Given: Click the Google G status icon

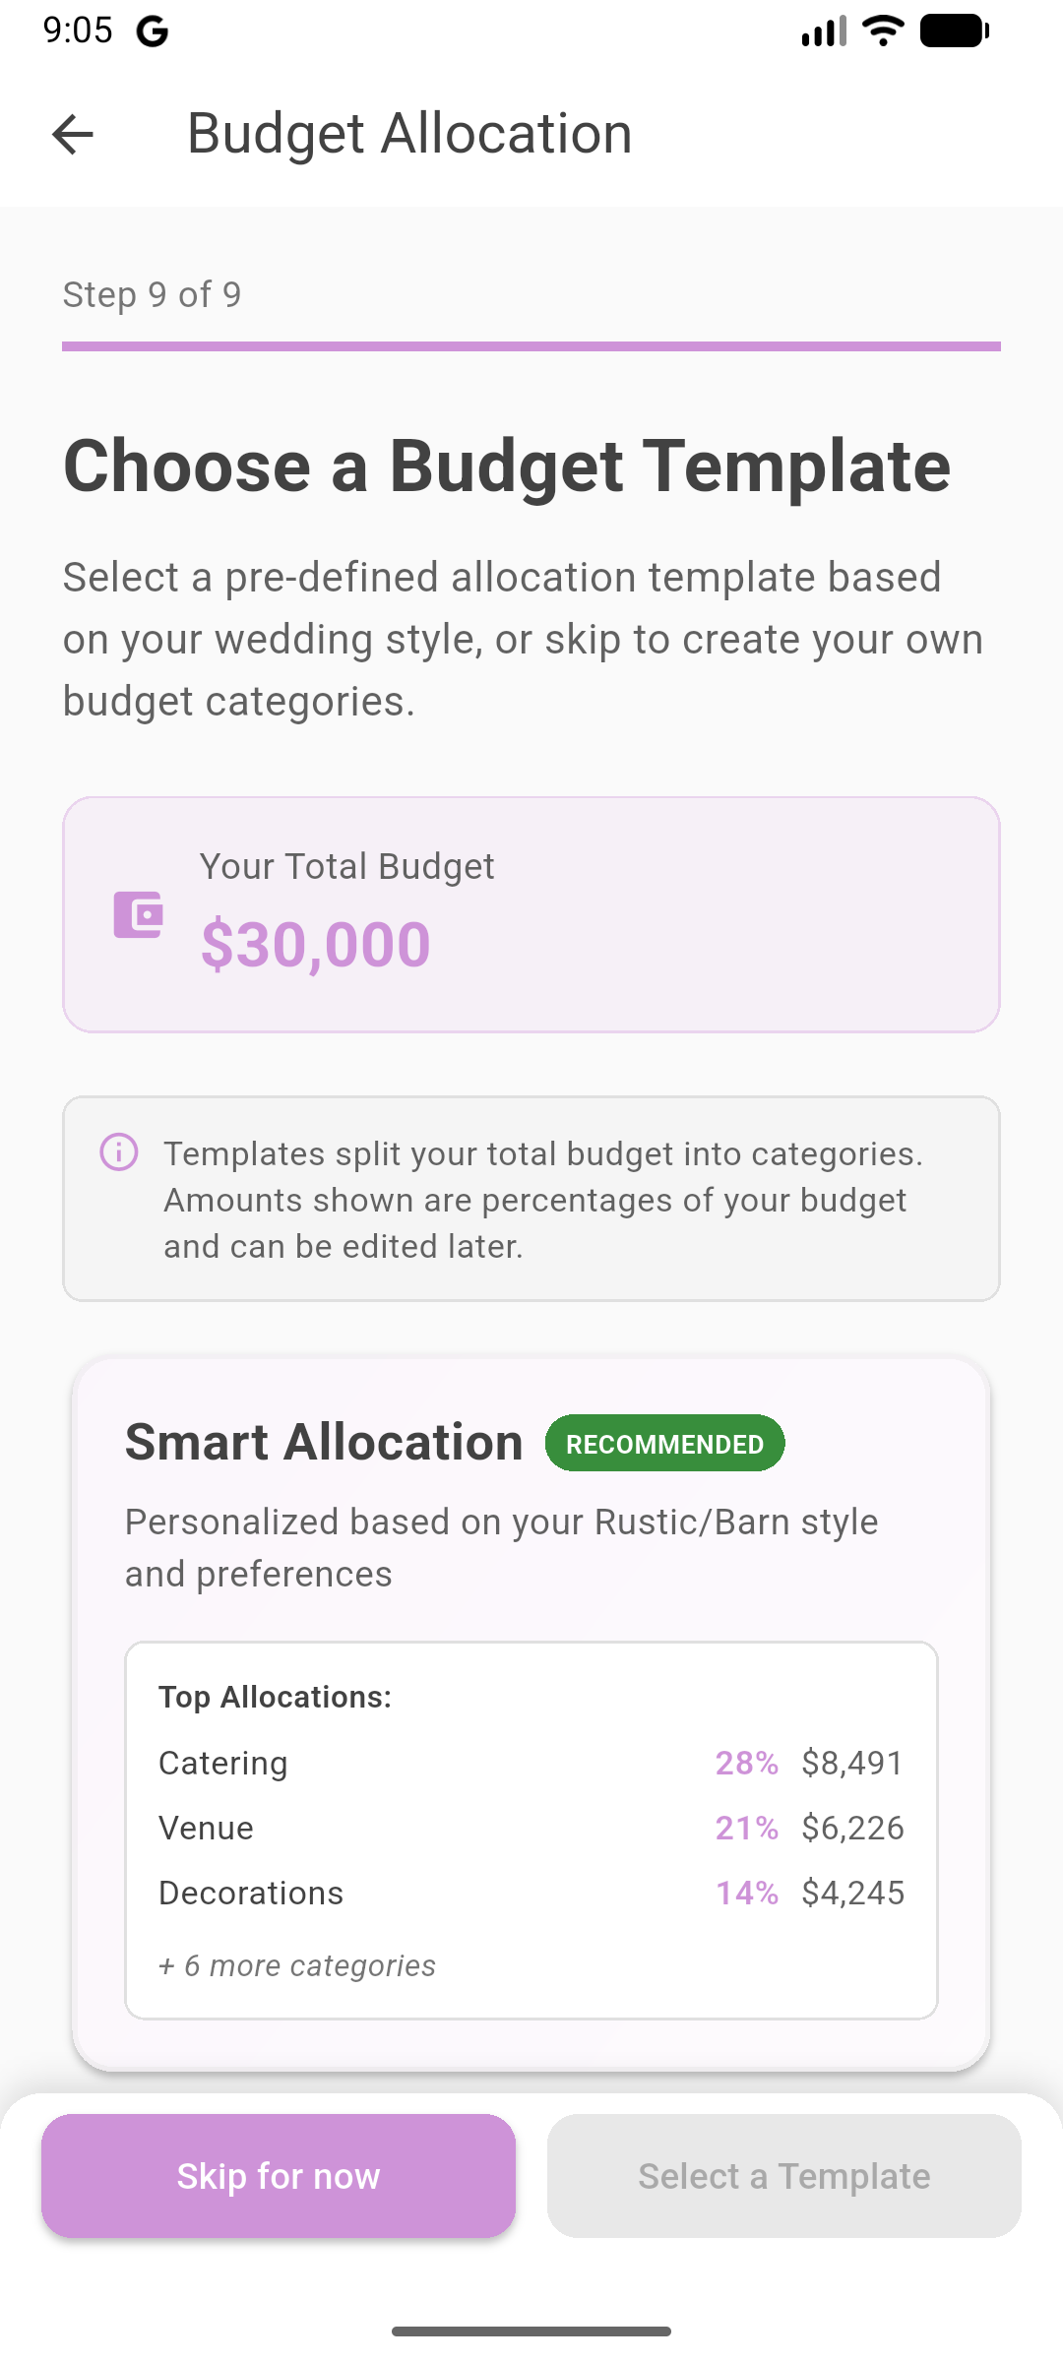Looking at the screenshot, I should (153, 31).
